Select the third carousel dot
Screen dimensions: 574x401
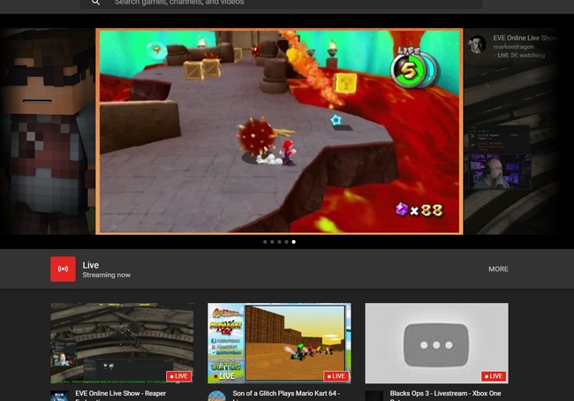(279, 242)
